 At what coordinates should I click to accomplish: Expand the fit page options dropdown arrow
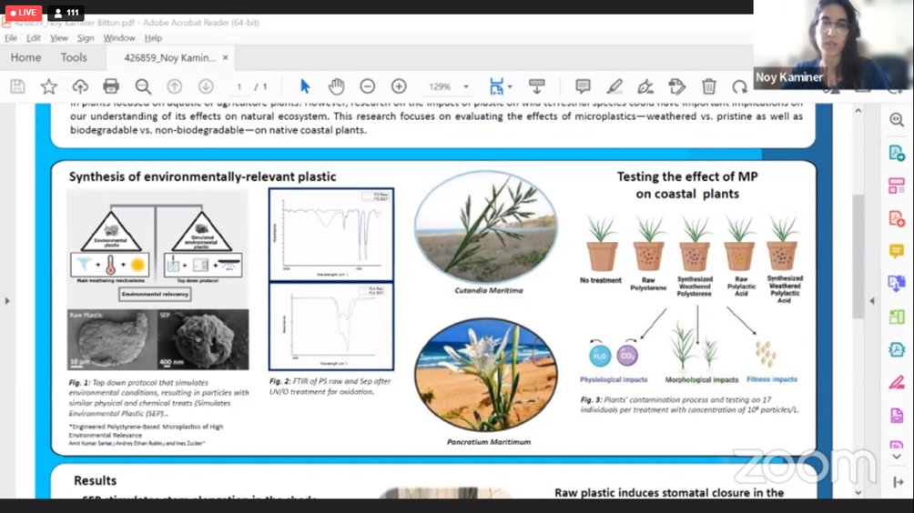510,86
